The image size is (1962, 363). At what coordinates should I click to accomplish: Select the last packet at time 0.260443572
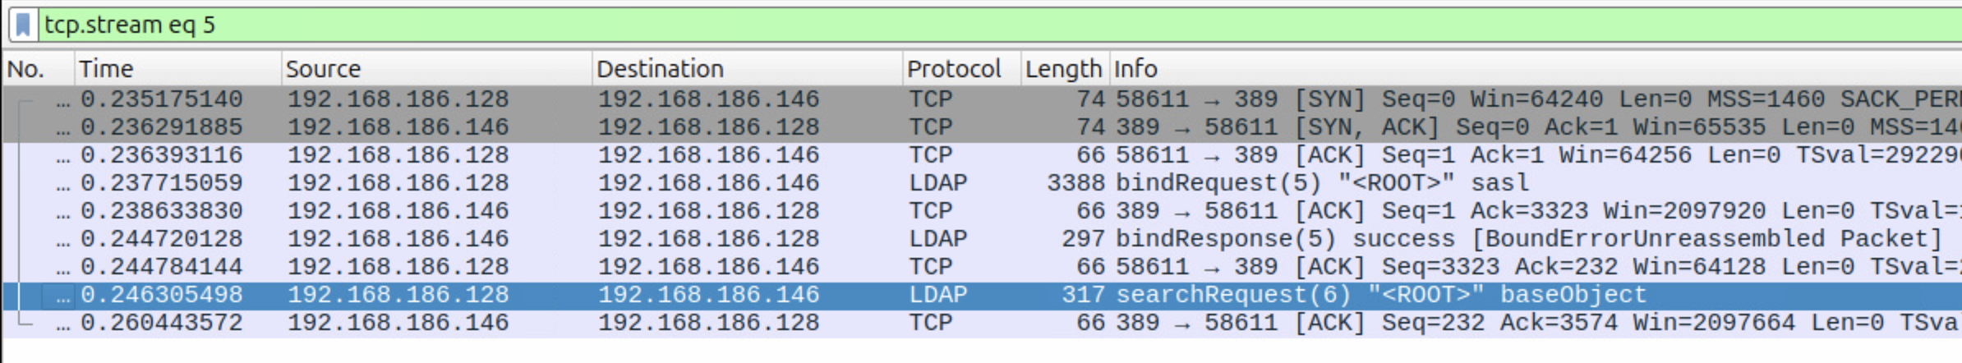pyautogui.click(x=822, y=323)
